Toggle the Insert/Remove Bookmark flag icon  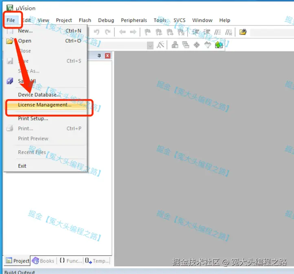pos(148,32)
